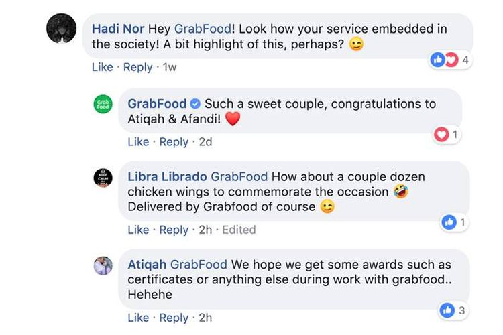Open Edited history on Libra Librado's comment
The height and width of the screenshot is (335, 503).
[239, 229]
